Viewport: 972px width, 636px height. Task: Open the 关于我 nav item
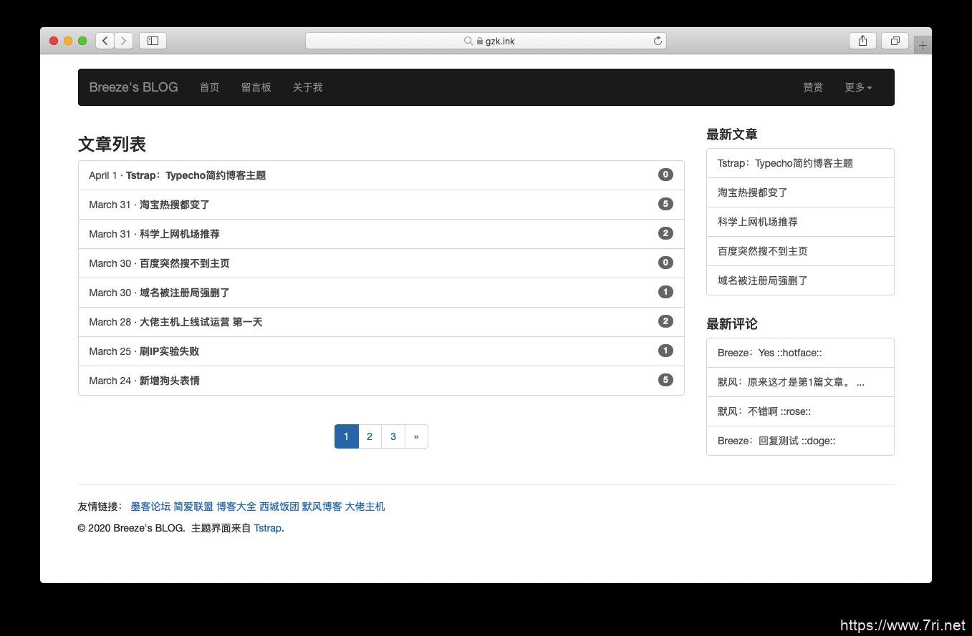[308, 87]
